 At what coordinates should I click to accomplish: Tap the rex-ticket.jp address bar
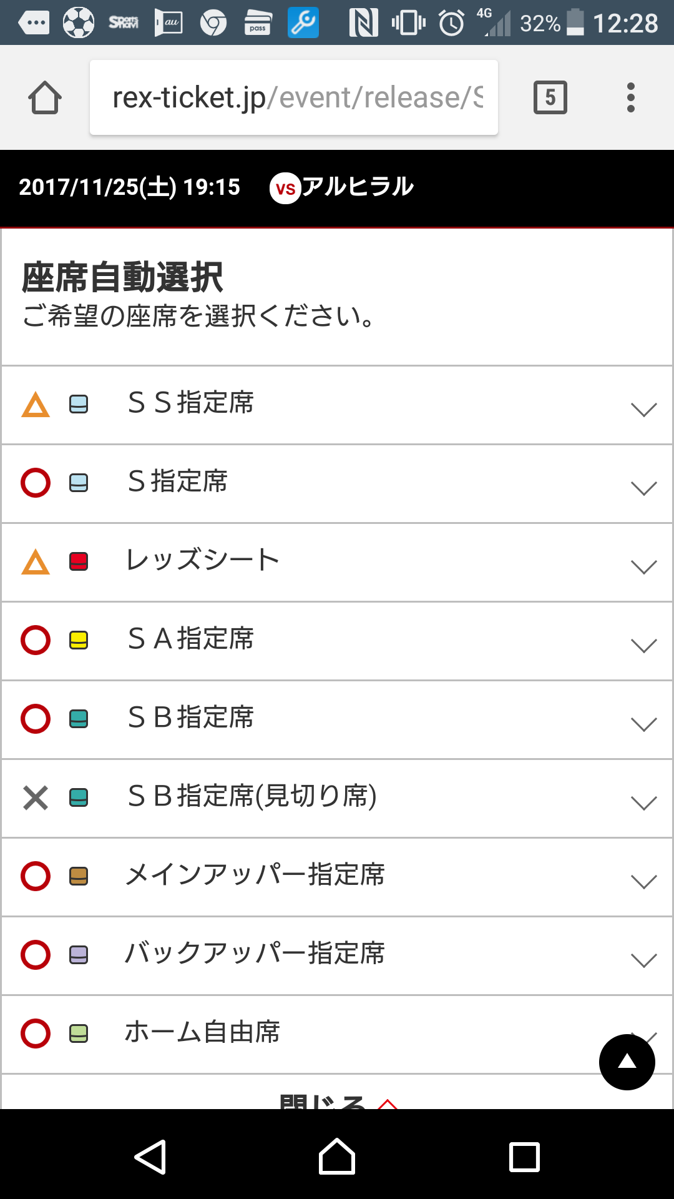pyautogui.click(x=294, y=97)
